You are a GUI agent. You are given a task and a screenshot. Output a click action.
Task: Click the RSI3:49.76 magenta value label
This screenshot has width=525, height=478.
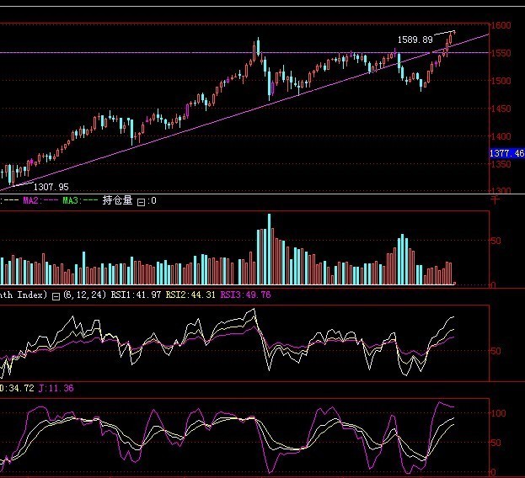point(246,295)
